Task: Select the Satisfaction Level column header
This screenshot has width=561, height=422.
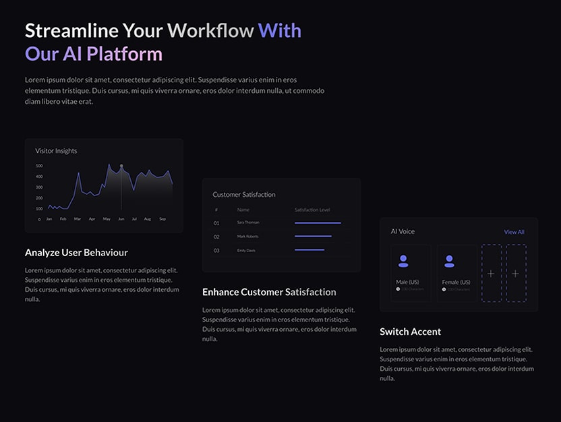Action: coord(312,210)
